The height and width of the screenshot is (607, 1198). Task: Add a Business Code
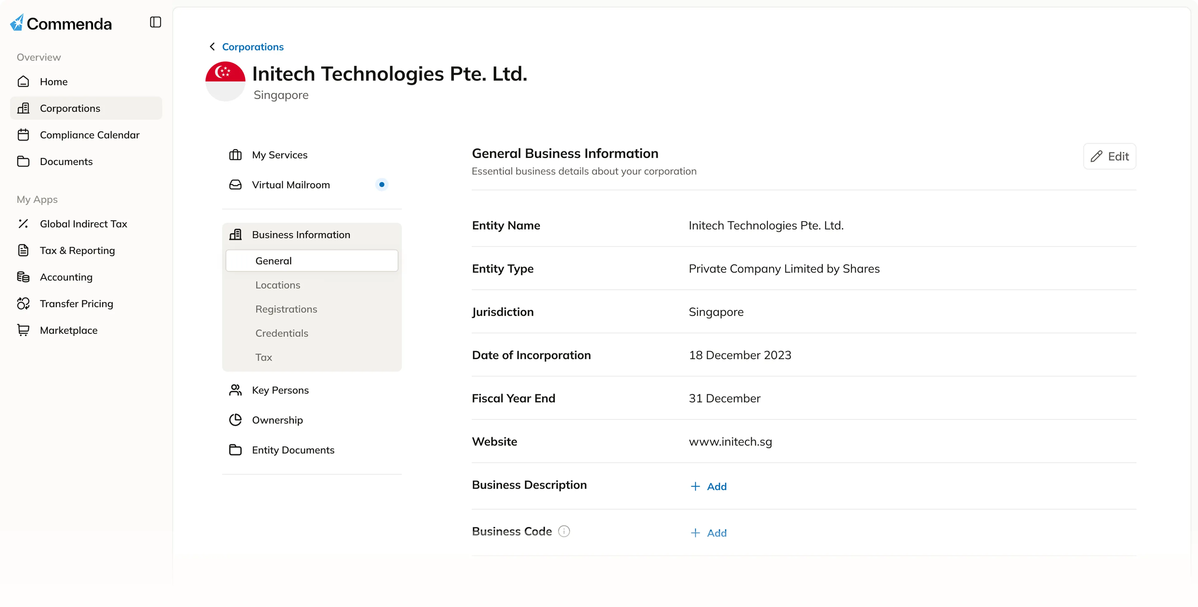tap(708, 532)
